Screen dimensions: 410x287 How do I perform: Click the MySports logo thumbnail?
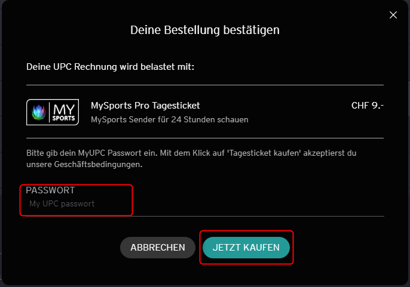[x=53, y=112]
